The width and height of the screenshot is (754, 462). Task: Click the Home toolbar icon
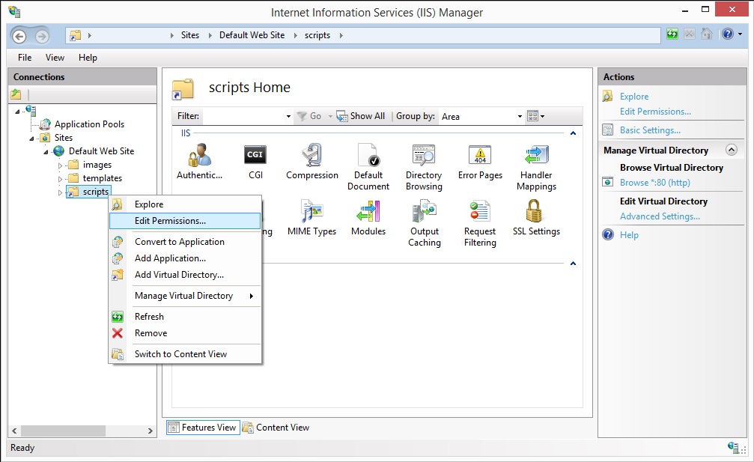point(706,34)
